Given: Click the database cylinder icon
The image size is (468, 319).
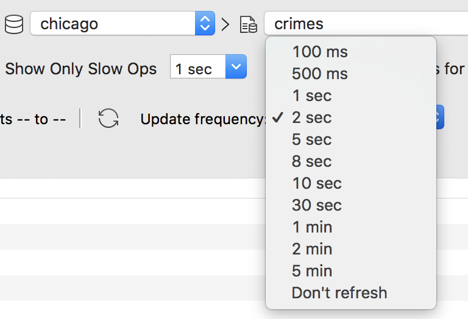Looking at the screenshot, I should pyautogui.click(x=14, y=24).
